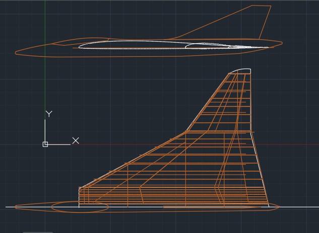Click the tail end of the side-view fuselage

tap(282, 43)
